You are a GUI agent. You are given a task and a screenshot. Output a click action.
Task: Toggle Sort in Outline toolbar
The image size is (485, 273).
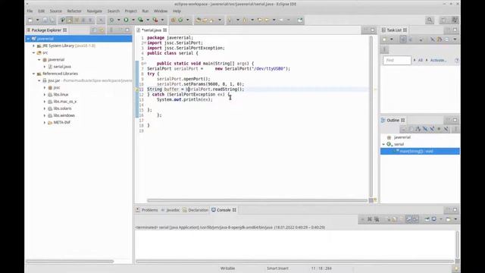click(x=418, y=129)
